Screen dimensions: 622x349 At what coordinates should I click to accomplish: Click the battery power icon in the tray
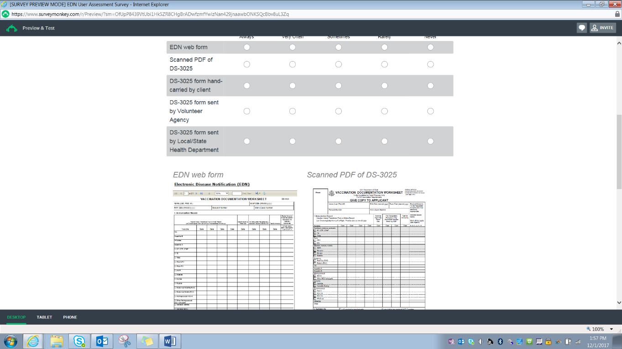coord(568,341)
